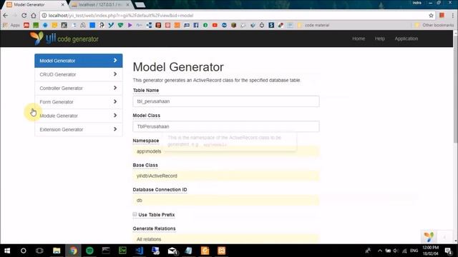
Task: Click the Generate Relations label
Action: [154, 228]
